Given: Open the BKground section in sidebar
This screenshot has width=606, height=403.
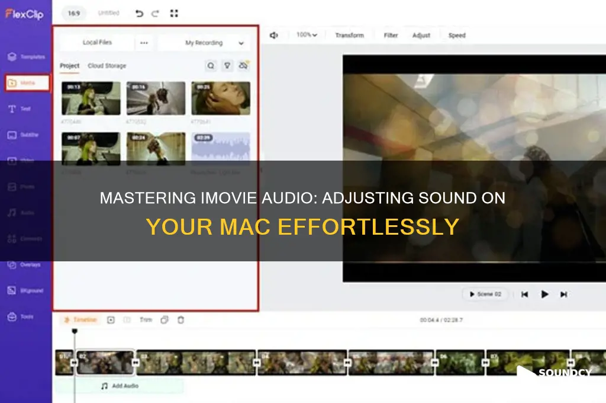Looking at the screenshot, I should pyautogui.click(x=25, y=291).
